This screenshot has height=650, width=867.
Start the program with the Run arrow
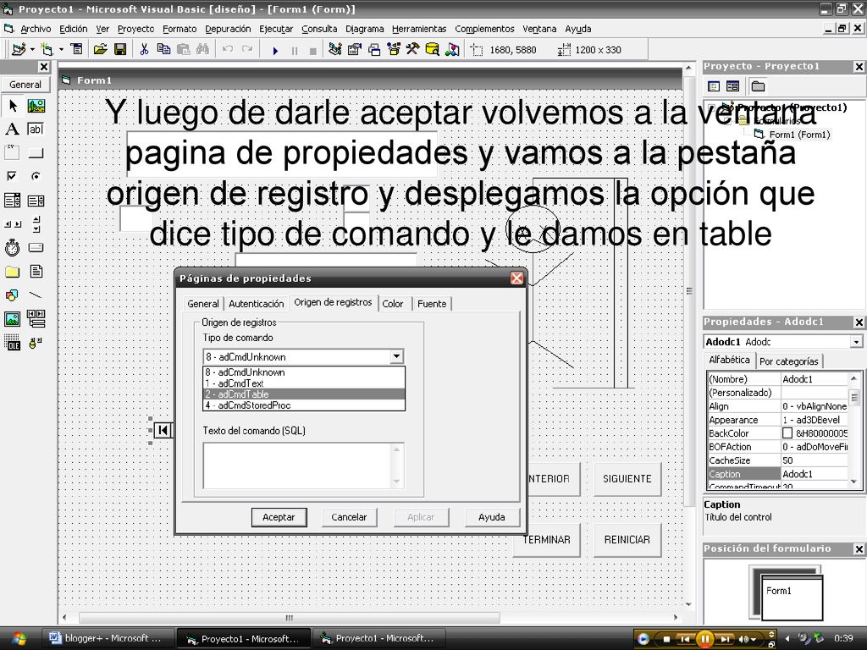[275, 51]
